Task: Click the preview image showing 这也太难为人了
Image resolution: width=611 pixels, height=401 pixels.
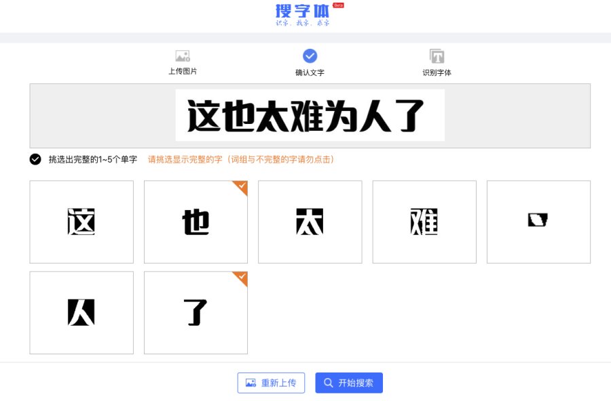Action: 310,115
